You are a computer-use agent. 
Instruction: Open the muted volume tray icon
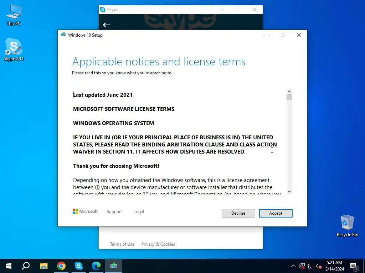pos(319,266)
